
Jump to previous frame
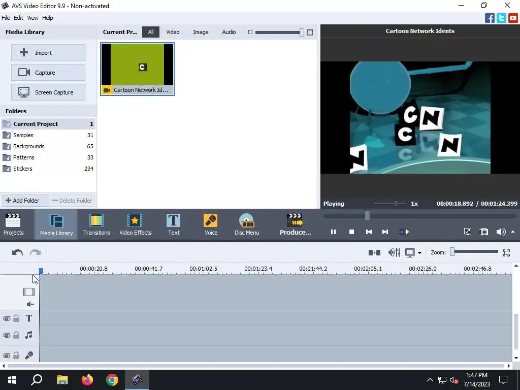click(369, 232)
